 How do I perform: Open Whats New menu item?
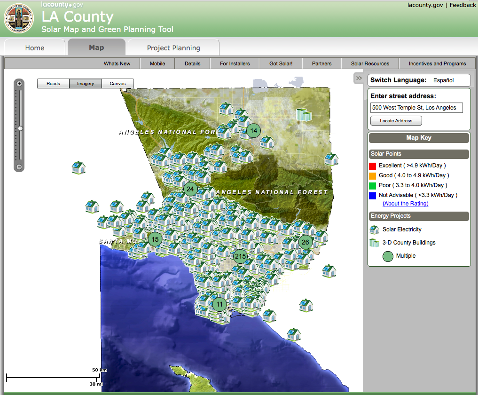point(117,63)
